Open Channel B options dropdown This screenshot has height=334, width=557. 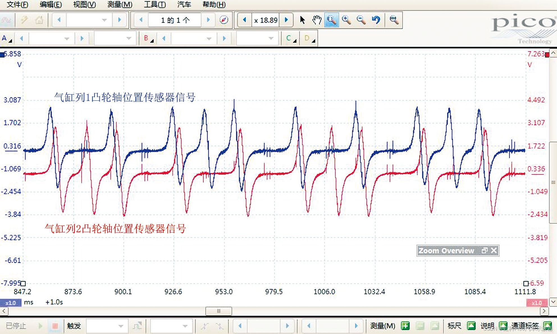[149, 38]
